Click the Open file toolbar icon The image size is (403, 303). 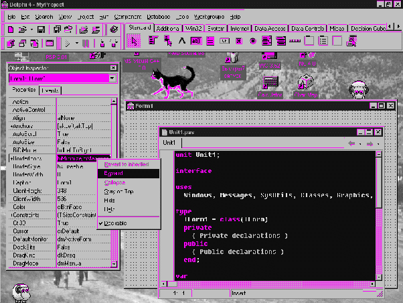tap(23, 29)
